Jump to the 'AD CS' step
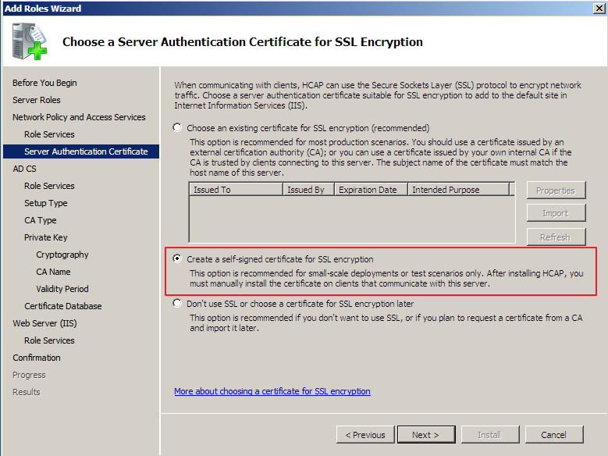608x456 pixels. pos(24,169)
